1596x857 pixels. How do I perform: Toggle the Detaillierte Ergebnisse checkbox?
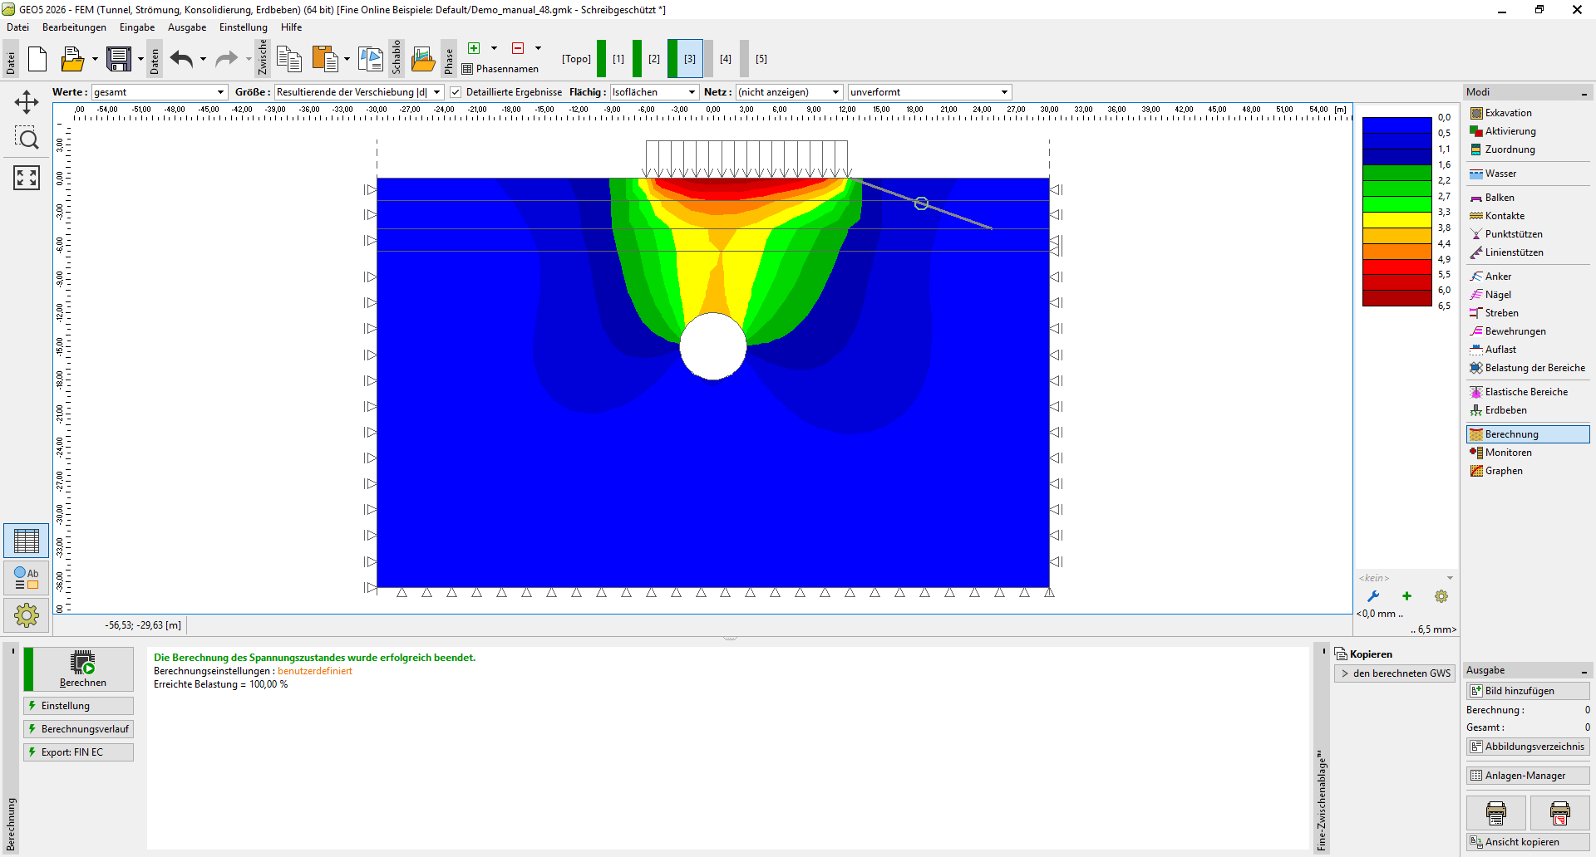pyautogui.click(x=456, y=92)
